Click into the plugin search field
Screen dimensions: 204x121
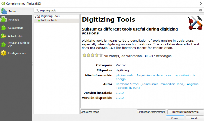coord(117,10)
